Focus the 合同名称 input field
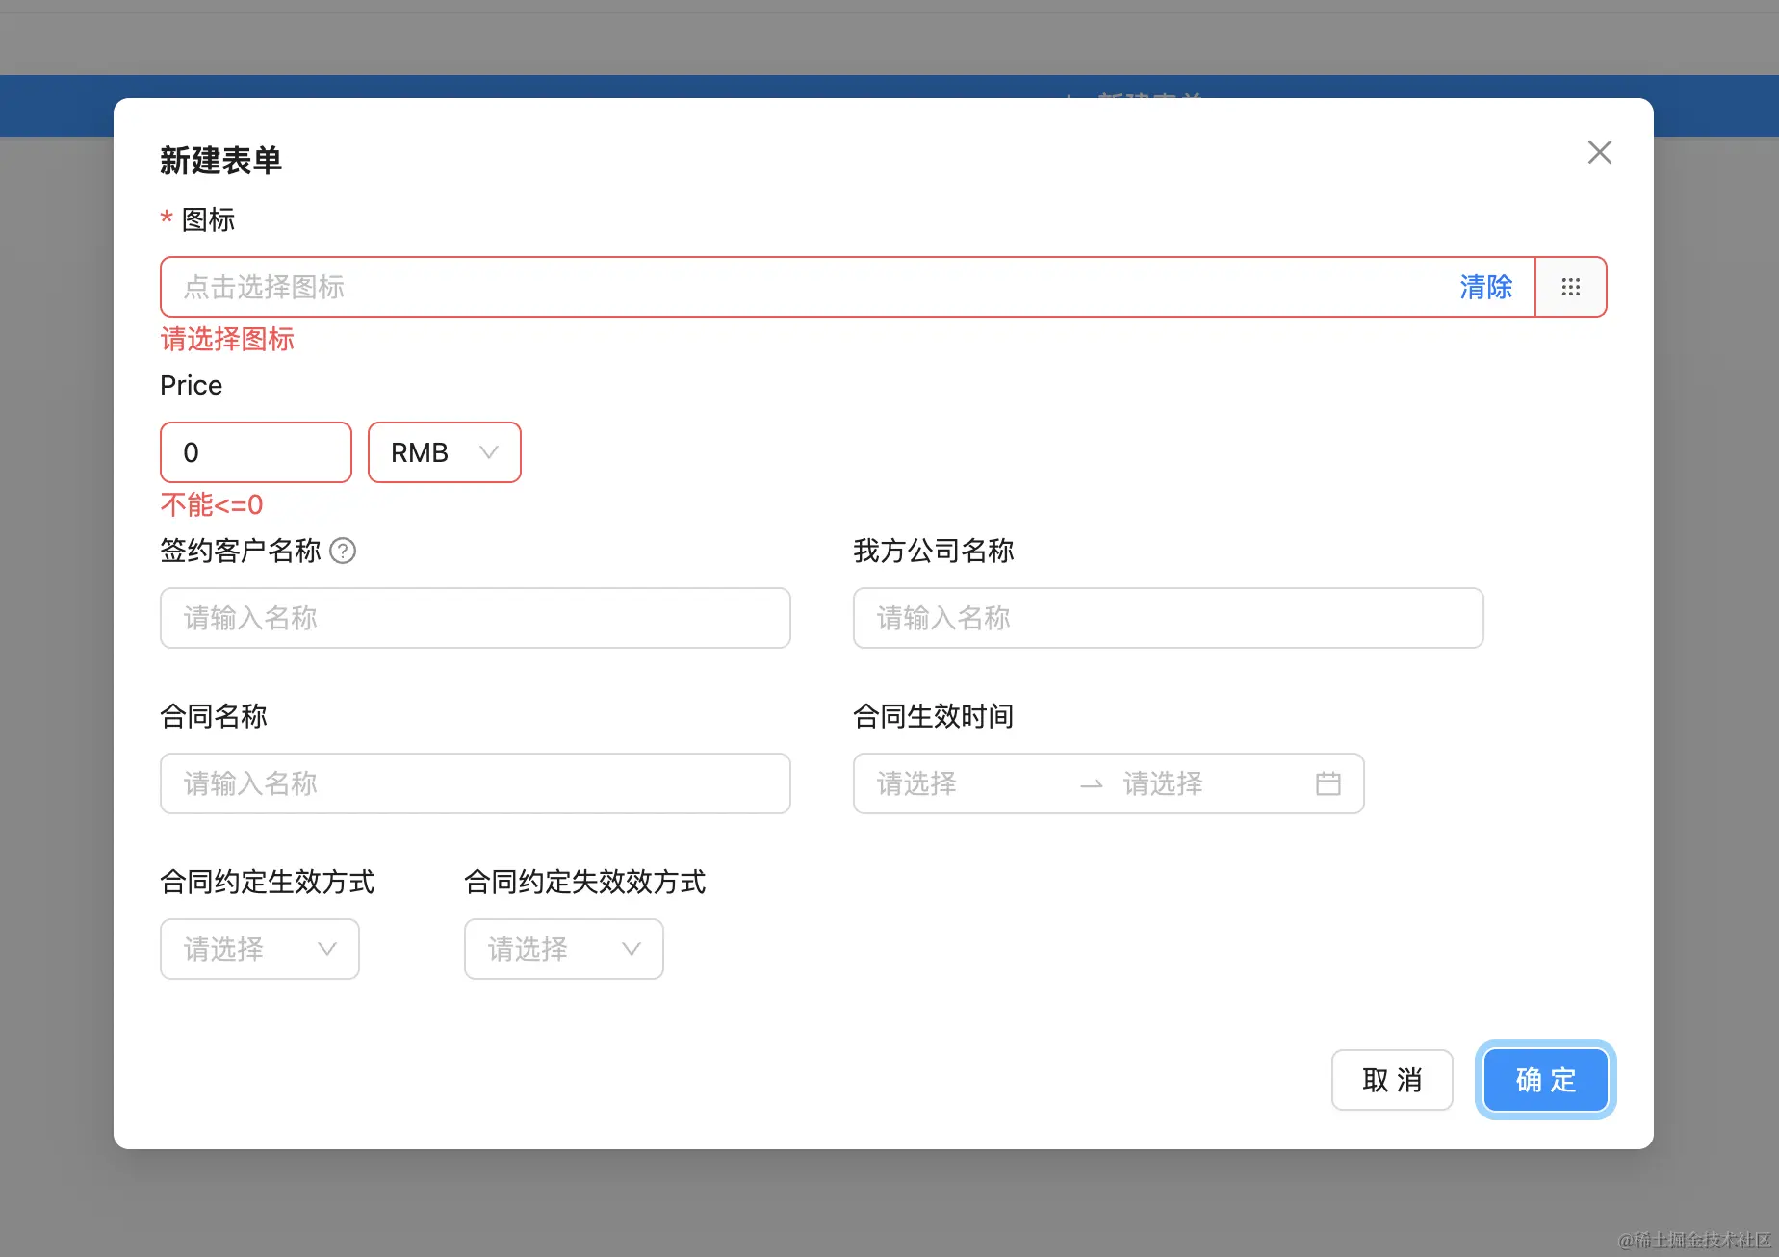This screenshot has height=1257, width=1779. pyautogui.click(x=476, y=783)
